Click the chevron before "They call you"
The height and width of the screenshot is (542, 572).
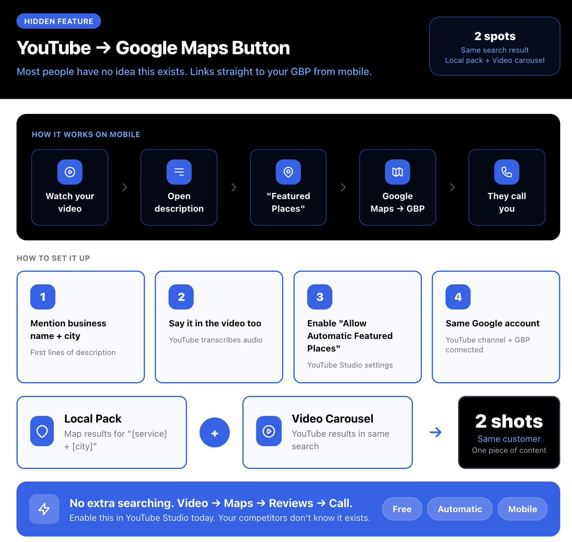pos(452,187)
